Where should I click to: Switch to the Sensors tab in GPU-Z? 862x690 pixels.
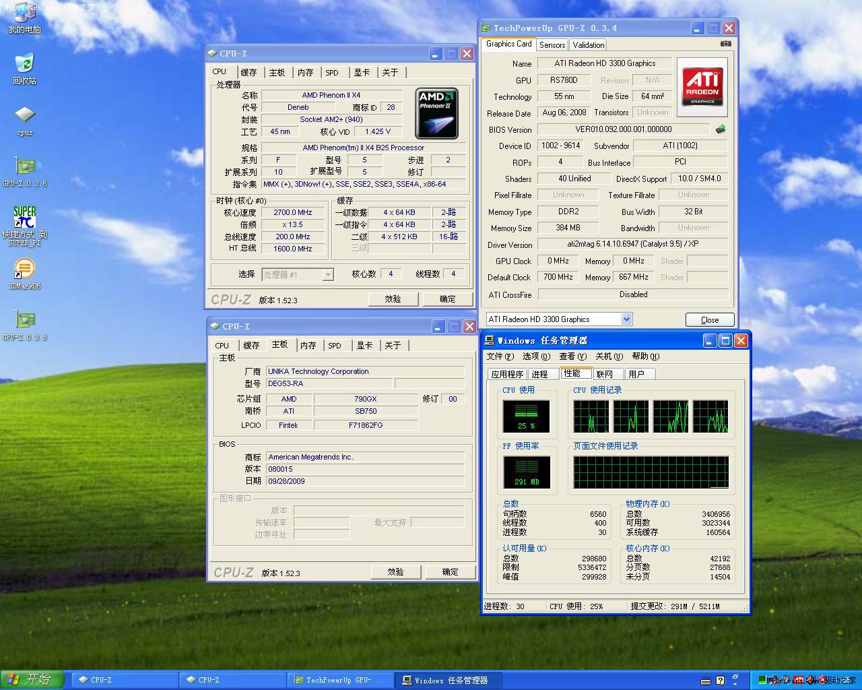tap(552, 45)
